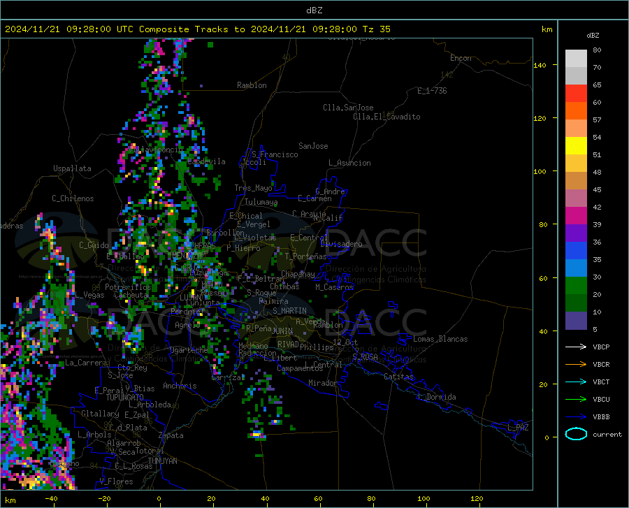Click the 100 km y-axis tick label

[540, 171]
